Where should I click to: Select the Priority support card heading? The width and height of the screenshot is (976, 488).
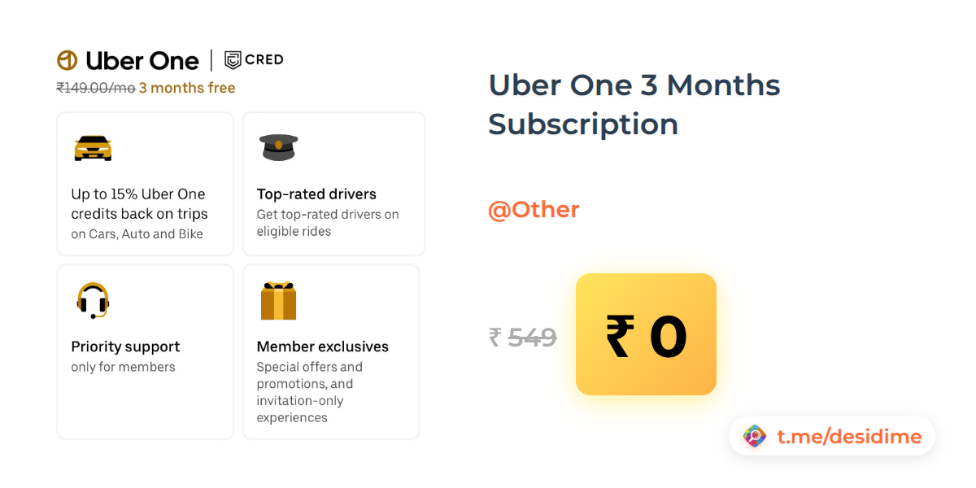coord(125,346)
